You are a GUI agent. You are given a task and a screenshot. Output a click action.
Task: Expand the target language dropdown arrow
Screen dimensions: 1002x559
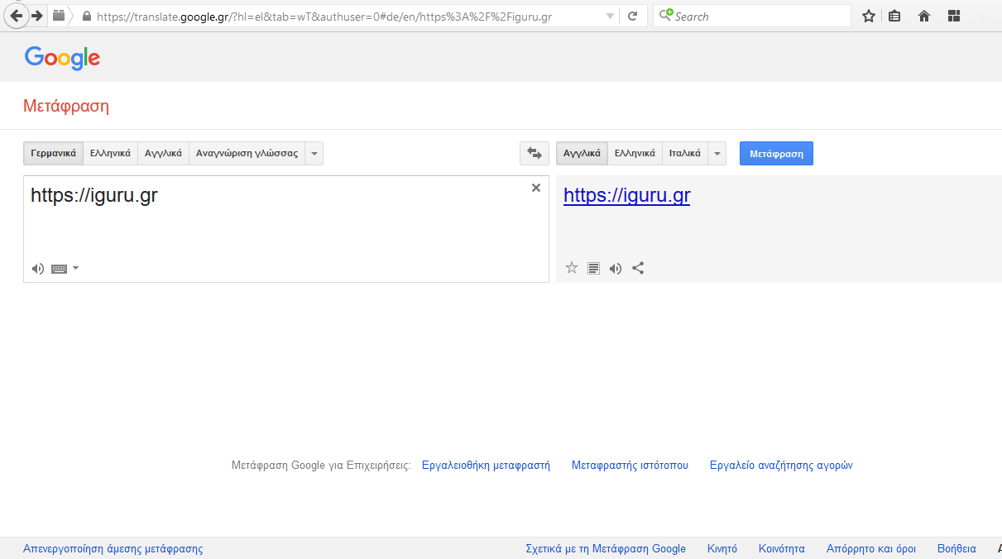point(717,153)
